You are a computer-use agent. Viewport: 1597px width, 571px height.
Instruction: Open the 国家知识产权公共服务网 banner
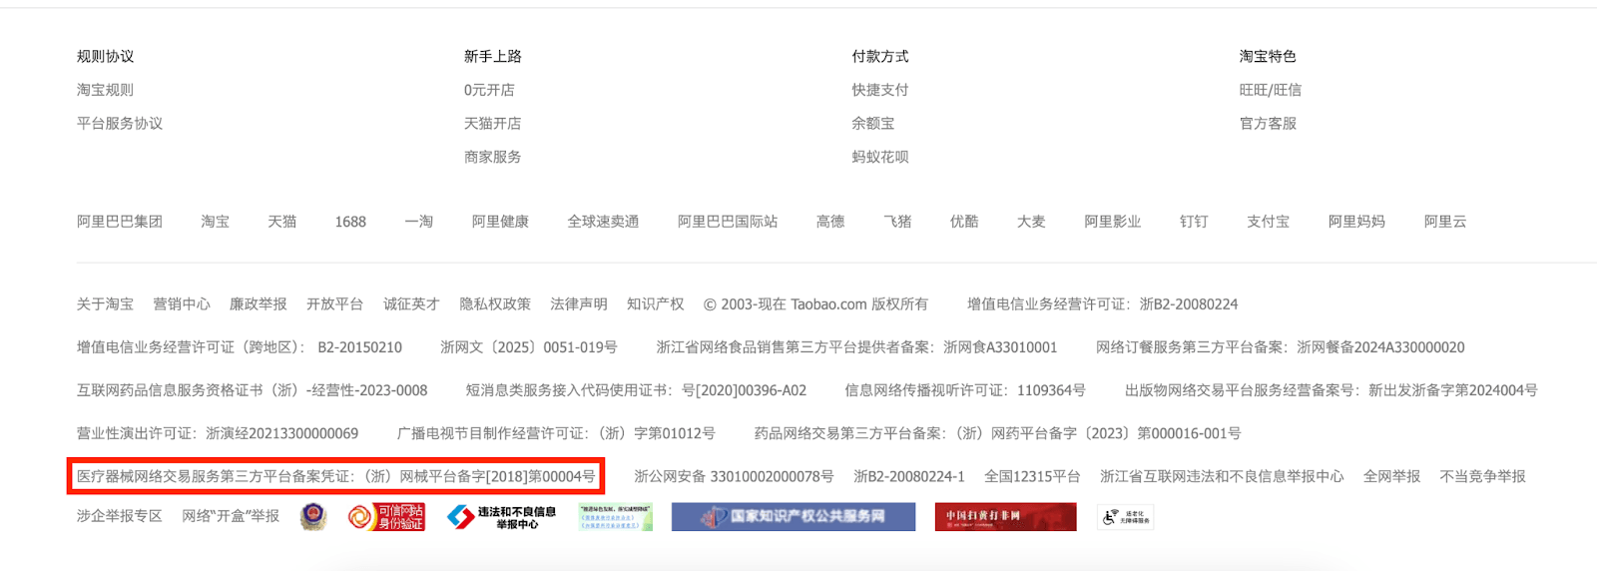coord(794,516)
